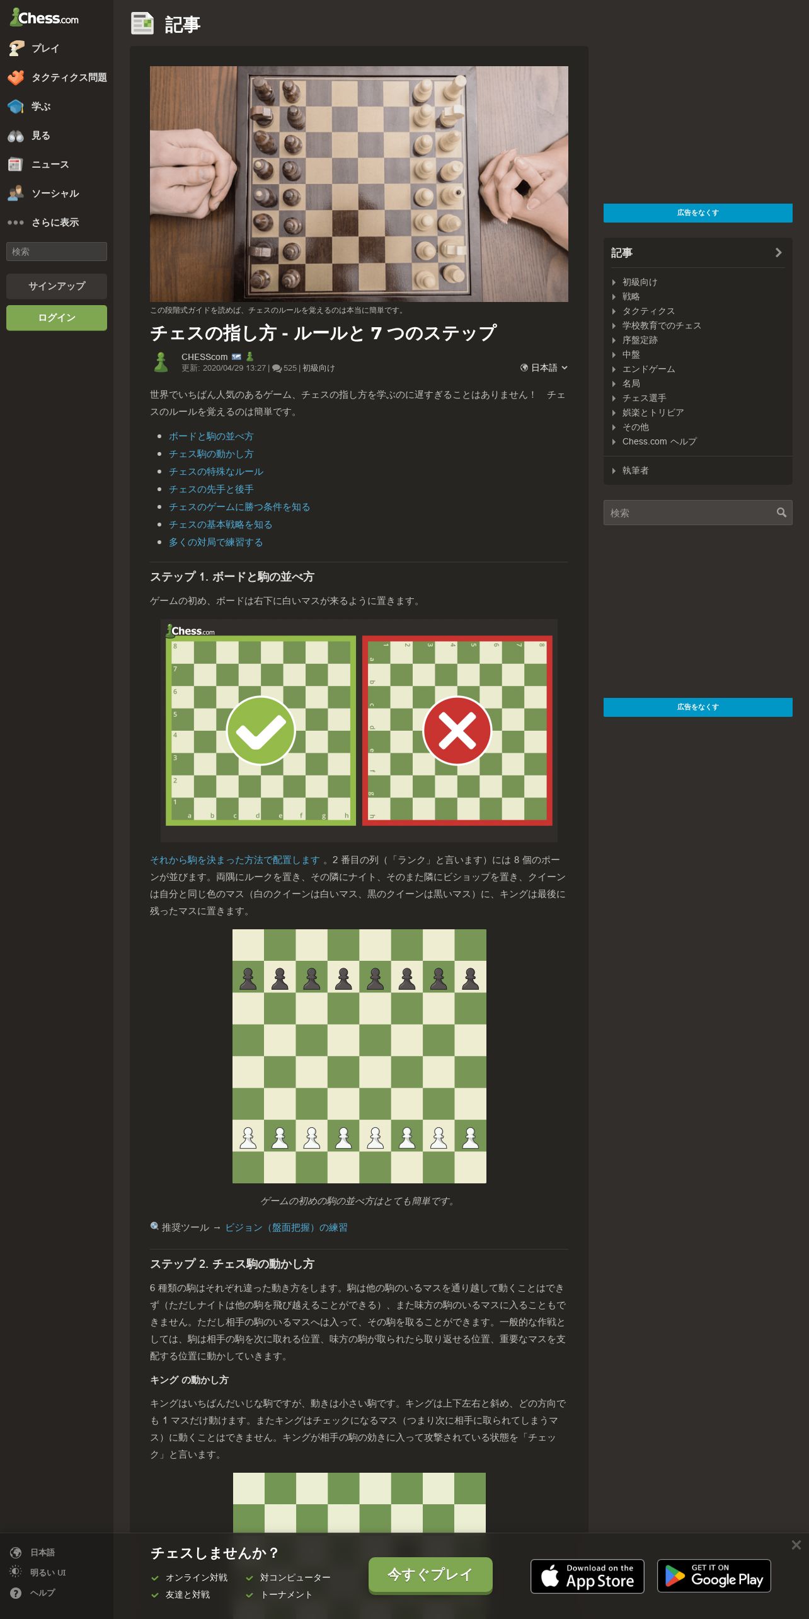Follow the チェスのゲームに勝つ条件を知る link
809x1619 pixels.
coord(239,507)
